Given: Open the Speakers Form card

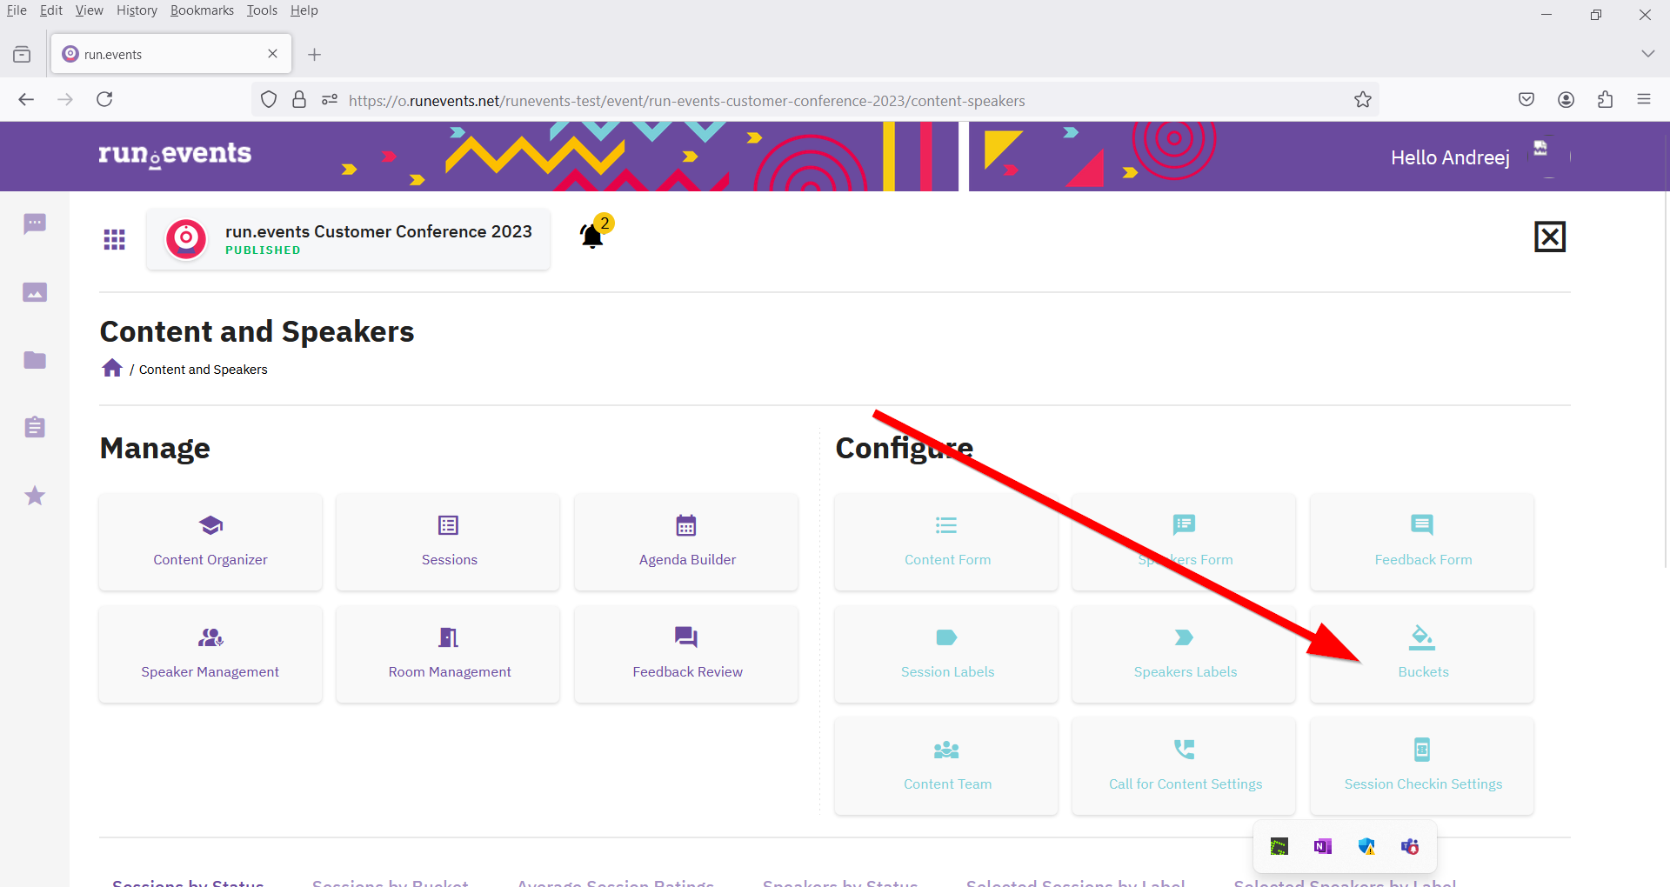Looking at the screenshot, I should point(1184,542).
